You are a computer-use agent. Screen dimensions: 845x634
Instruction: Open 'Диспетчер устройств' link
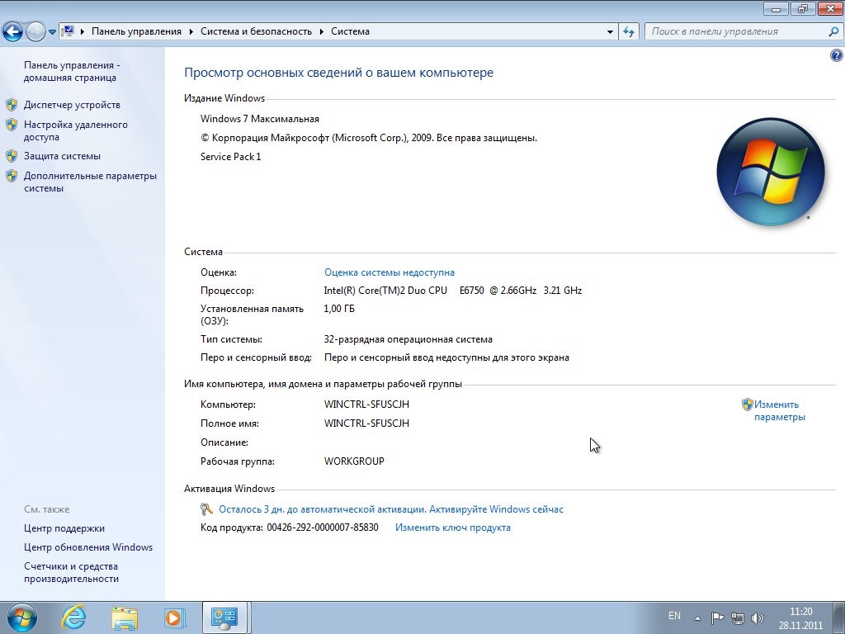coord(72,105)
